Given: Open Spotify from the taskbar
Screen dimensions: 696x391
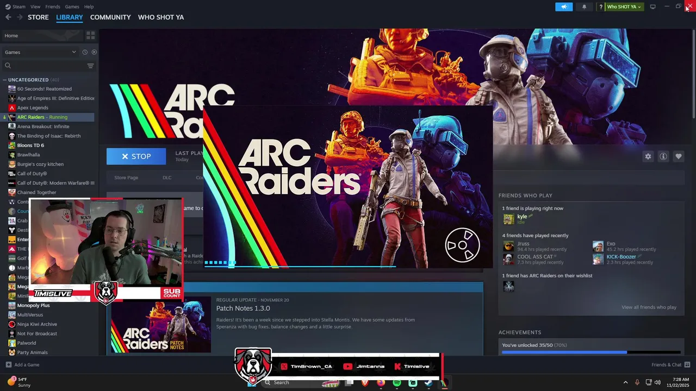Looking at the screenshot, I should [x=397, y=383].
